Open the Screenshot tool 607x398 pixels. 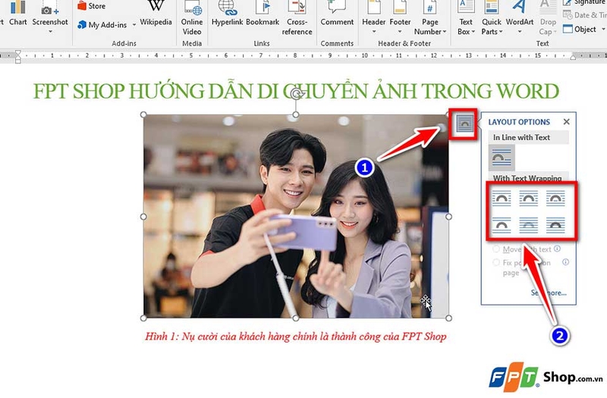50,16
